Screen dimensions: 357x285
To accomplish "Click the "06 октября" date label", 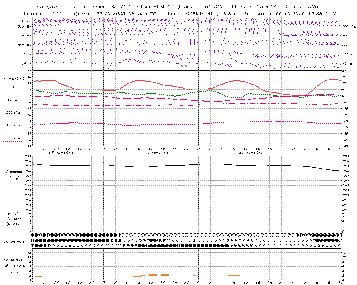I will click(156, 153).
